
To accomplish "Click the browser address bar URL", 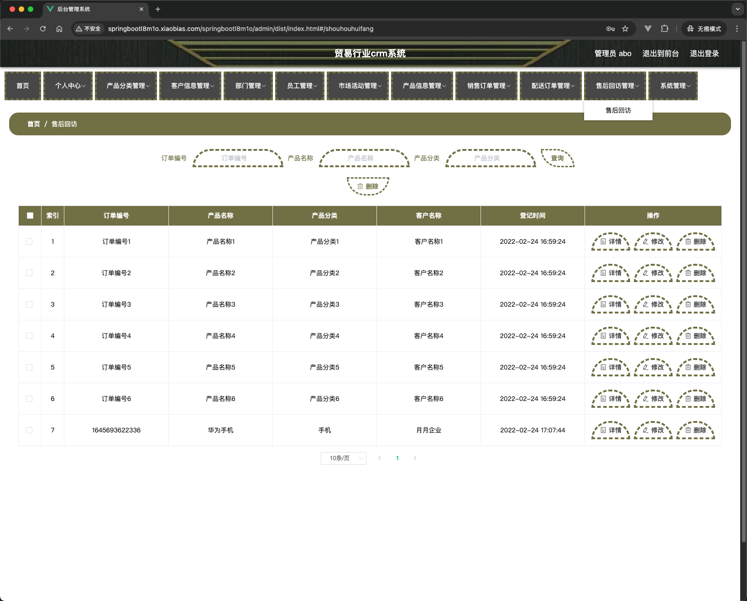I will click(x=241, y=29).
